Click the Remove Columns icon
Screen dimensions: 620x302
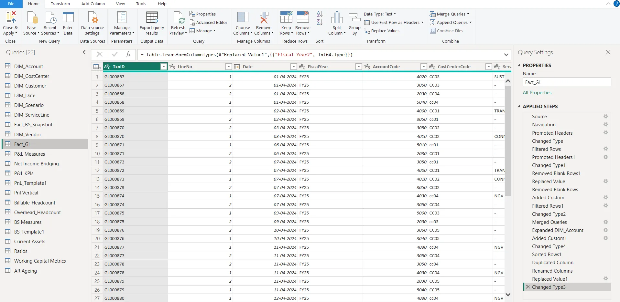(x=264, y=17)
